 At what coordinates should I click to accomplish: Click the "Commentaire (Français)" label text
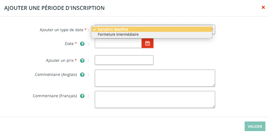55,96
